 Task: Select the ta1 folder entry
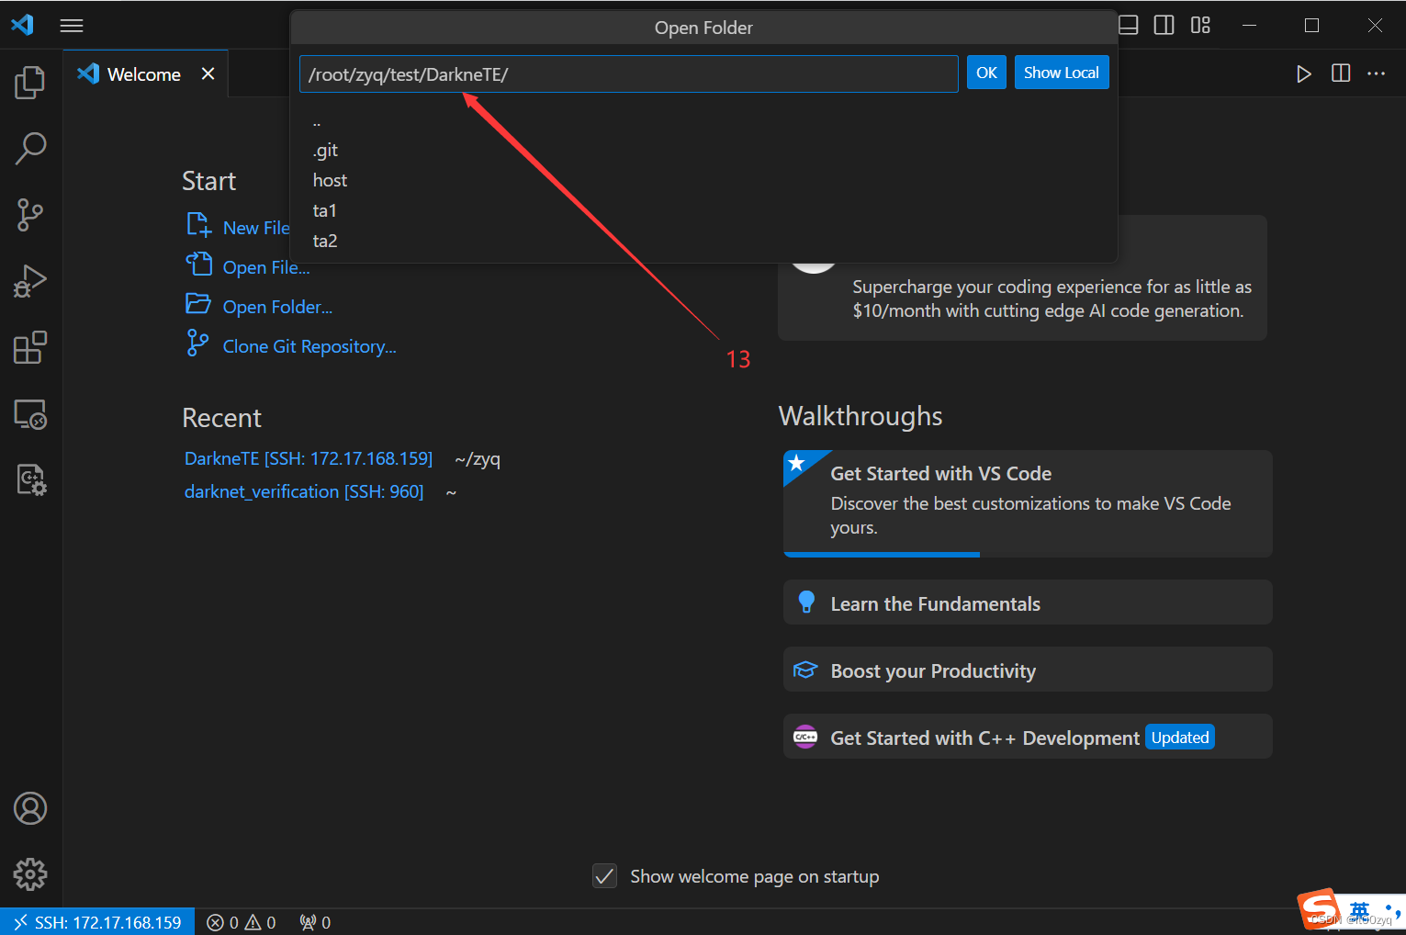[703, 210]
